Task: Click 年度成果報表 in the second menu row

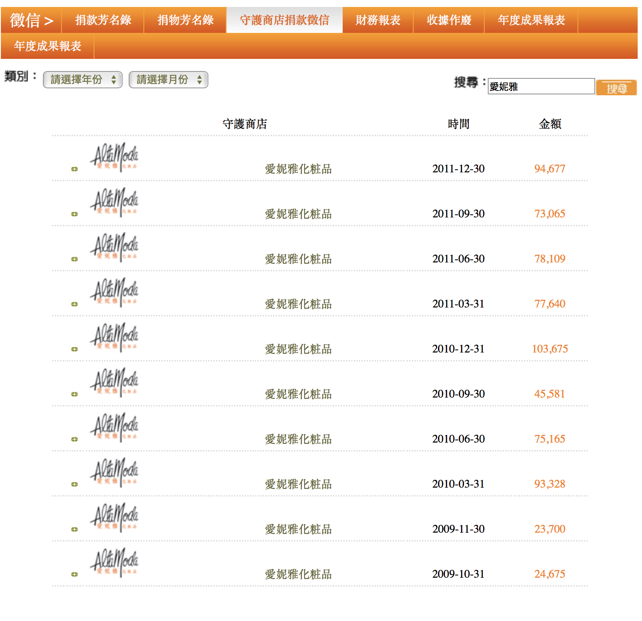Action: 48,46
